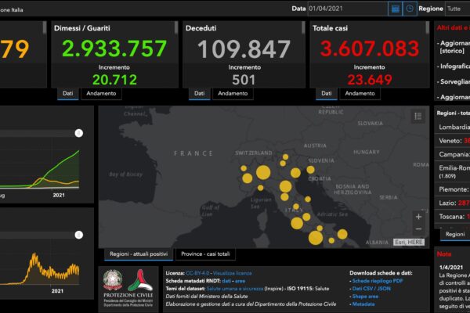
Task: Open the calendar date picker icon
Action: coord(396,9)
